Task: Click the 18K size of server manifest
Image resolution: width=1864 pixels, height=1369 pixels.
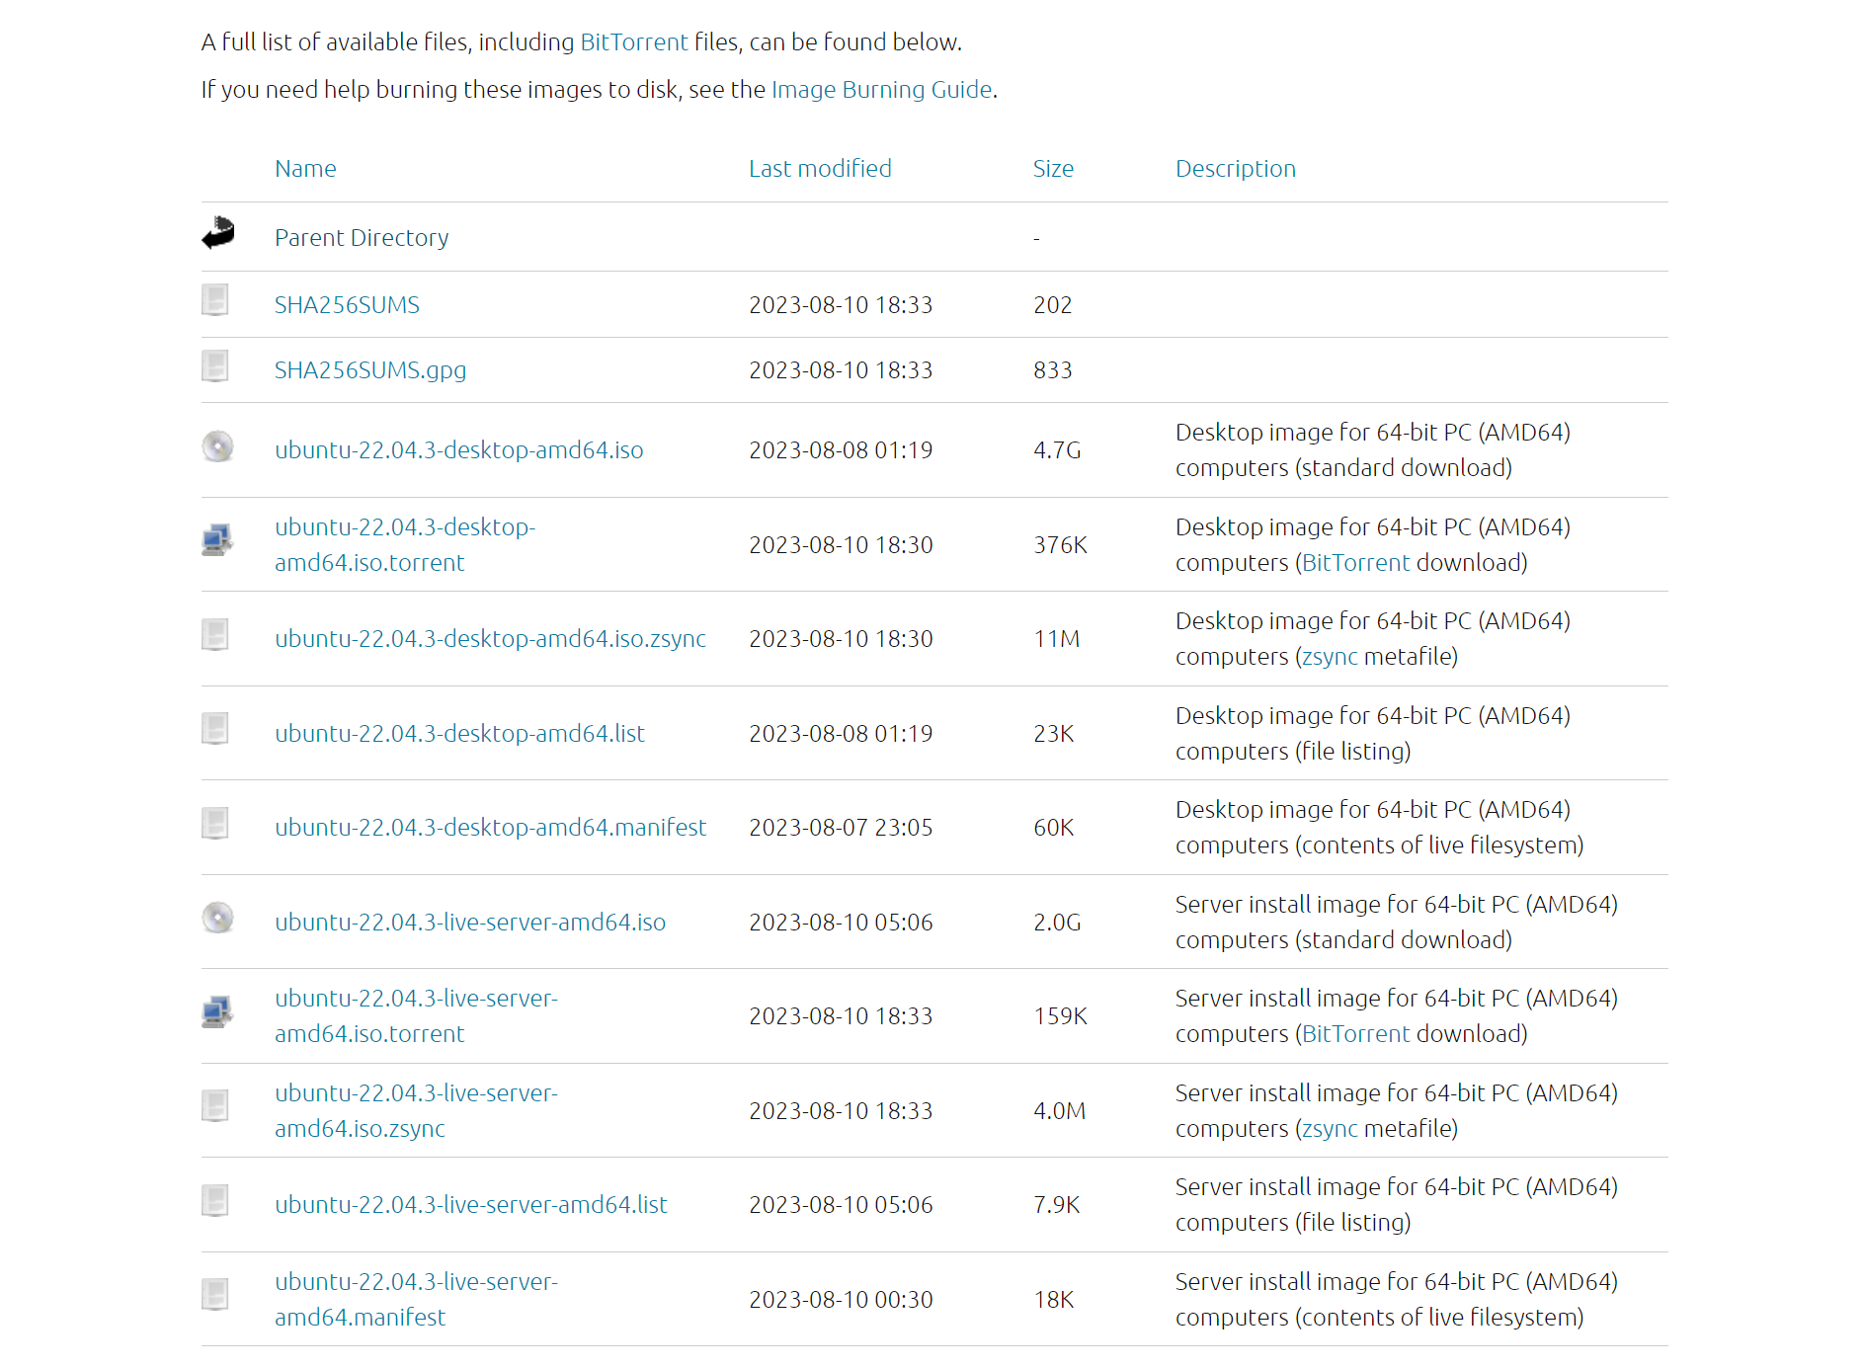Action: [x=1053, y=1300]
